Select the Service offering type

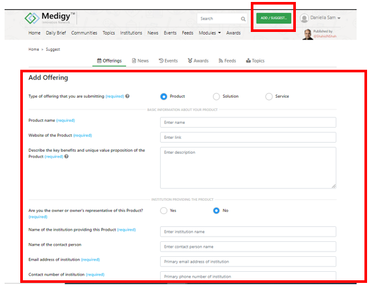click(x=269, y=96)
